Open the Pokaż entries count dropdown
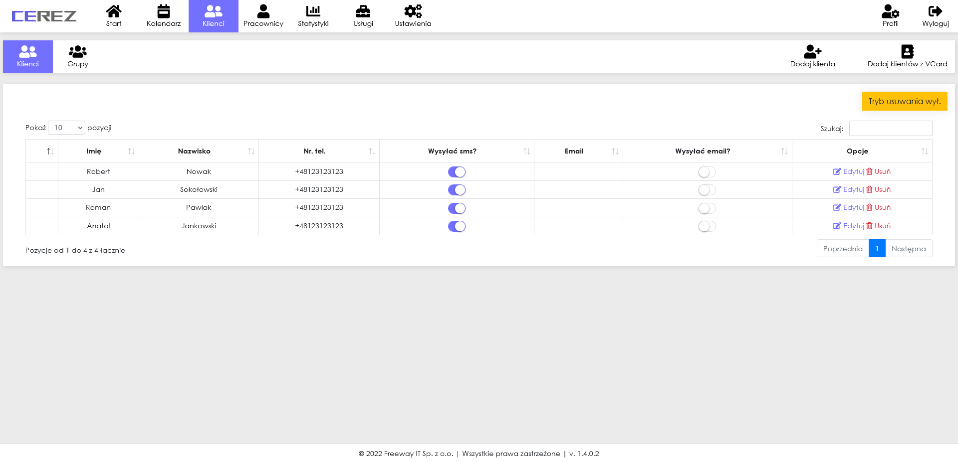 click(67, 128)
